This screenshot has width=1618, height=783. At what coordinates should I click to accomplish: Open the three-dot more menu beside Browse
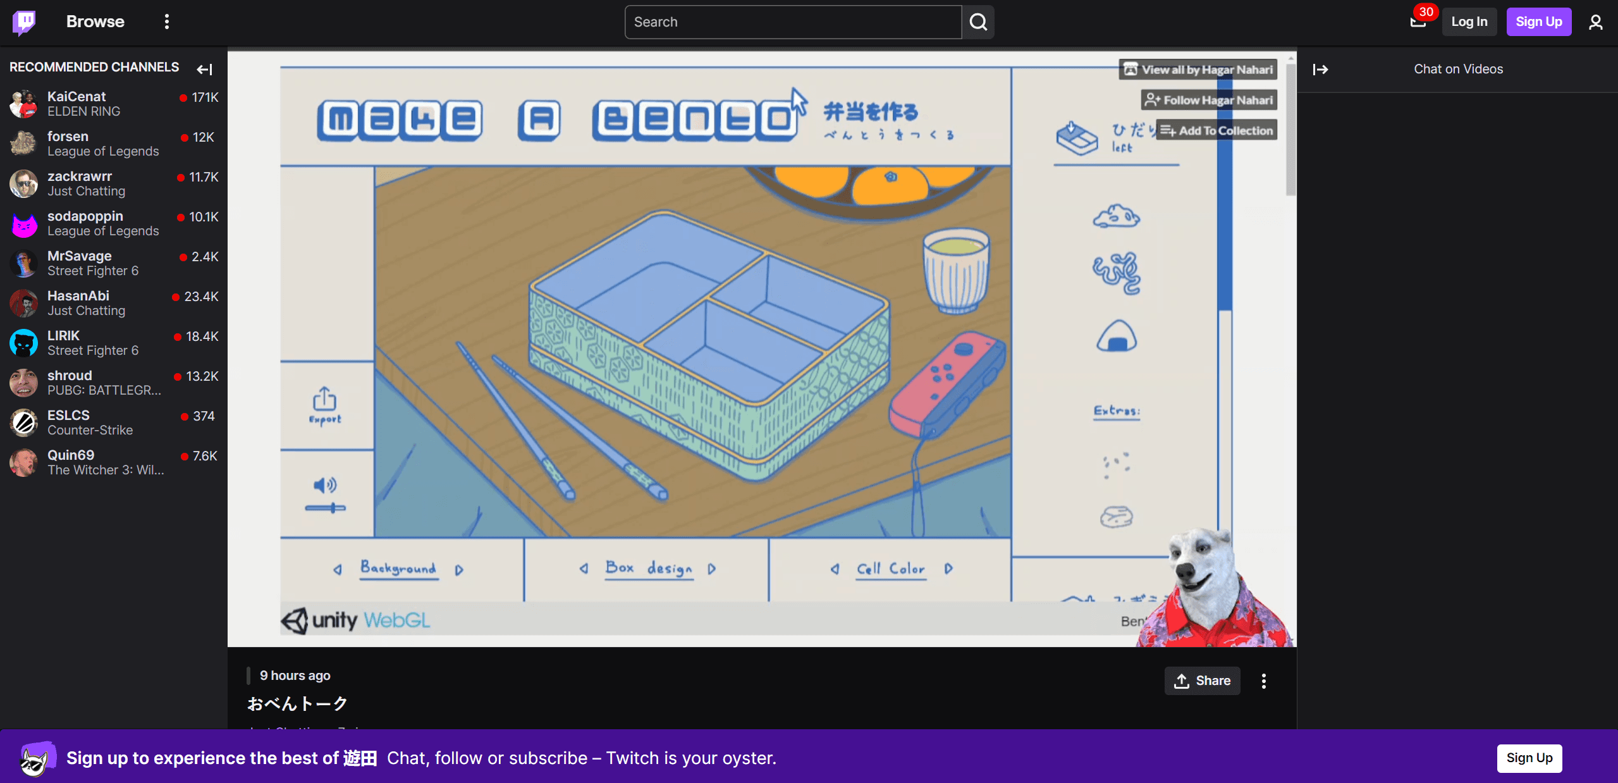click(167, 22)
